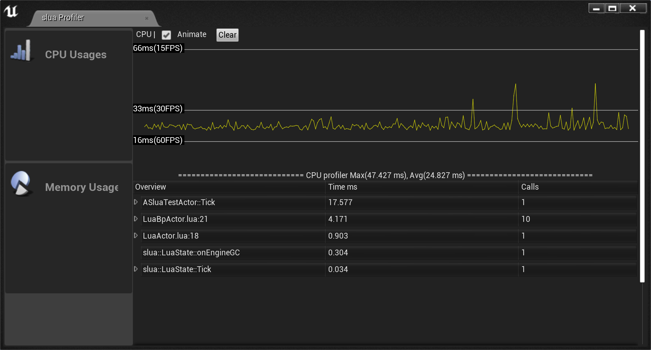Expand ASluaTestActor::Tick row
Image resolution: width=651 pixels, height=350 pixels.
click(136, 202)
